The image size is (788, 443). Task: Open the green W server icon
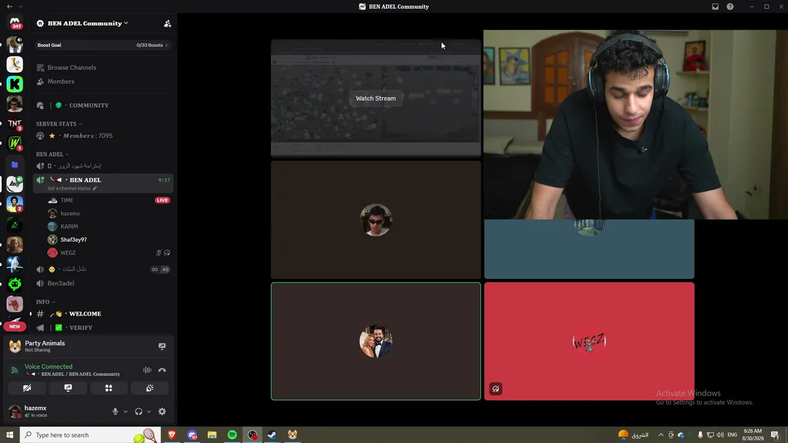pyautogui.click(x=15, y=144)
